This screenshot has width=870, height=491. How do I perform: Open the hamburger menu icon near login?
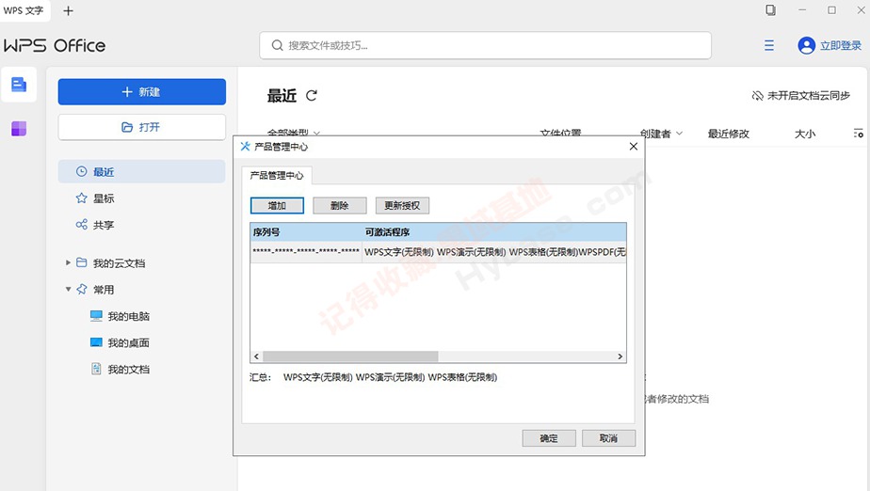[x=768, y=45]
